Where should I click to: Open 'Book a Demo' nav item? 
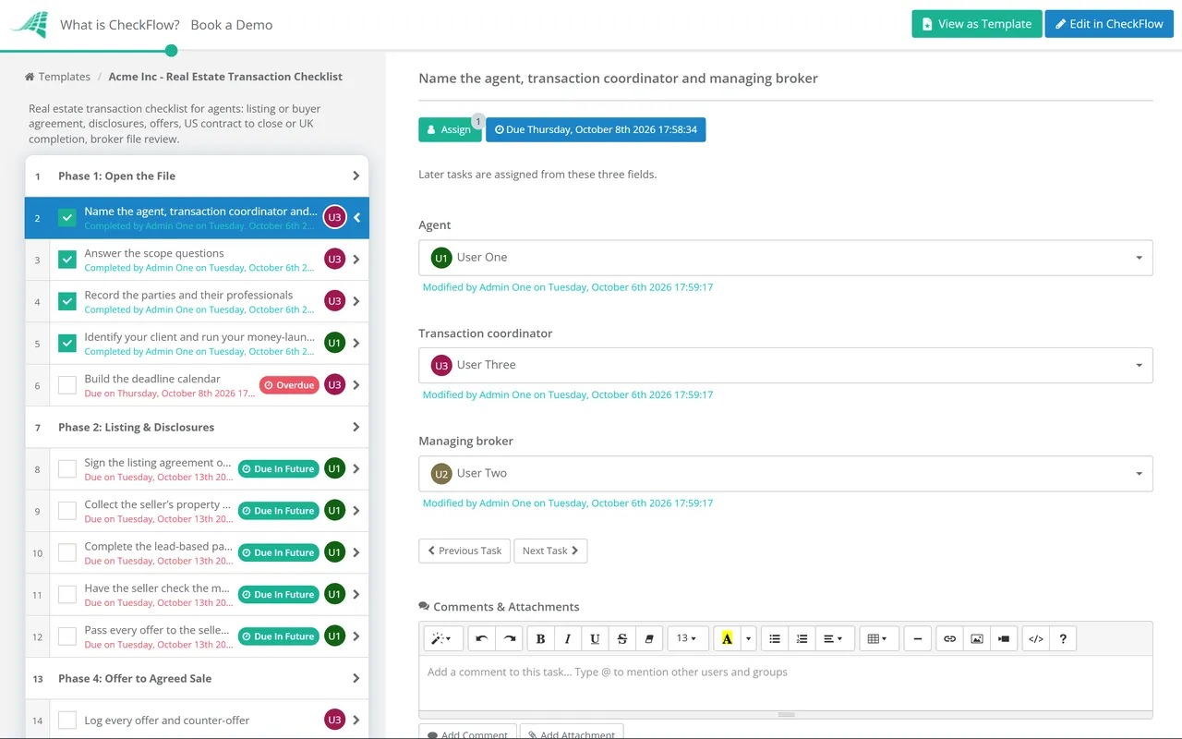click(232, 25)
